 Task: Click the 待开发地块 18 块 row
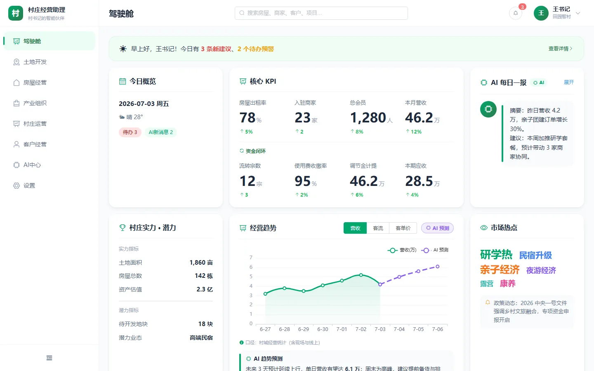(x=166, y=324)
